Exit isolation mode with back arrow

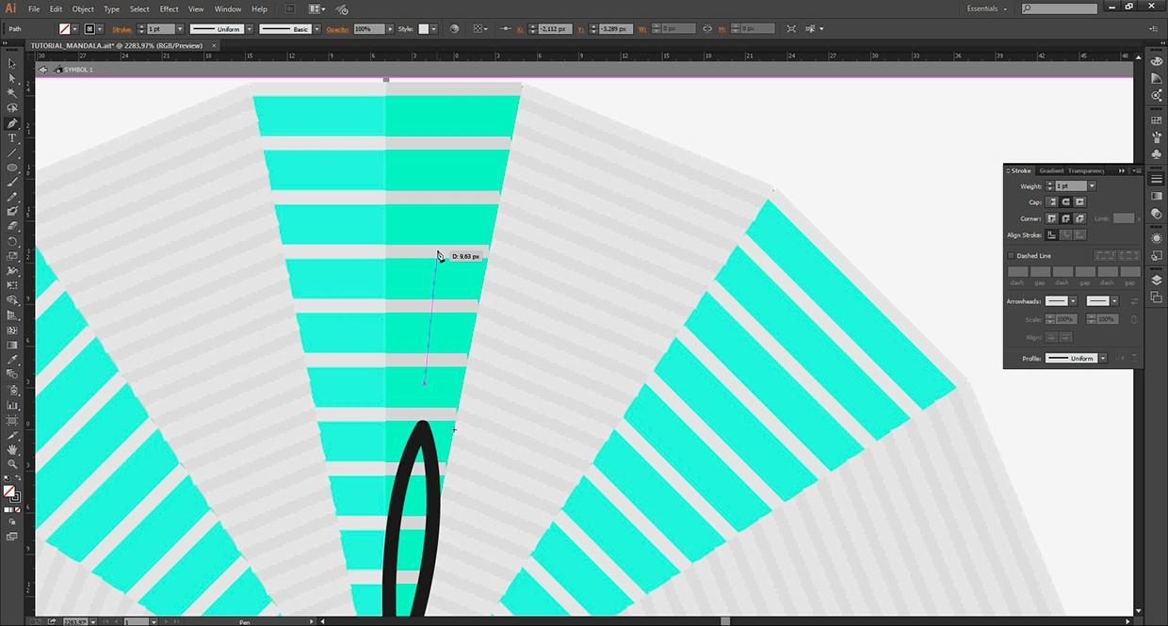click(x=42, y=70)
